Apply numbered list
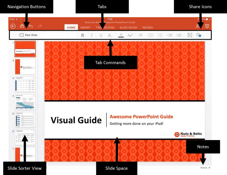This screenshot has height=175, width=227. point(160,35)
